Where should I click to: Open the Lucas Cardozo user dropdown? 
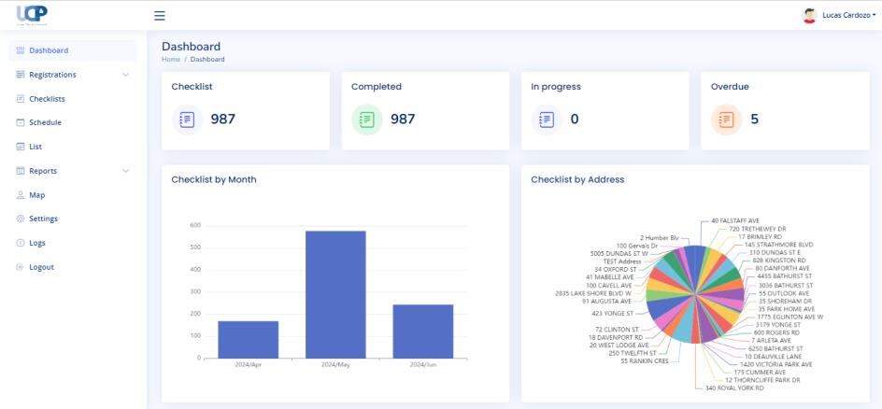[x=848, y=16]
